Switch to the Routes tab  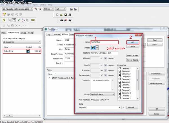tap(23, 33)
